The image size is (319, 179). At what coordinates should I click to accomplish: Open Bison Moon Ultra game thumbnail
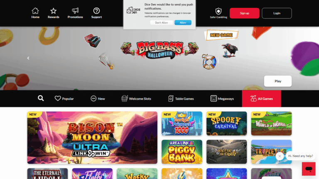tap(92, 138)
